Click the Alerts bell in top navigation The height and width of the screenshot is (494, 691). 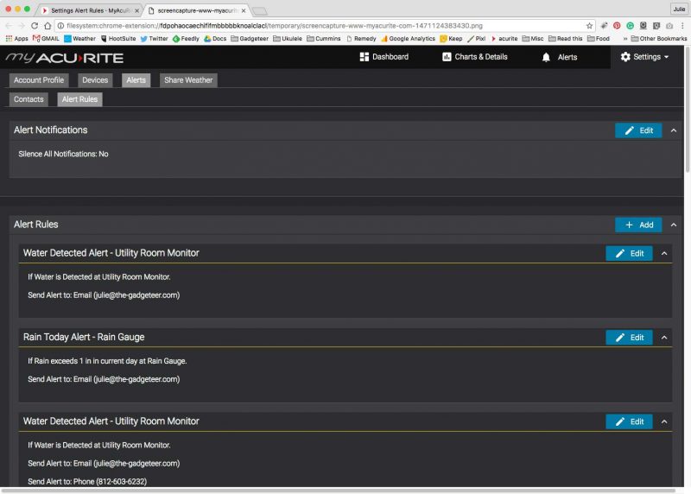tap(559, 57)
